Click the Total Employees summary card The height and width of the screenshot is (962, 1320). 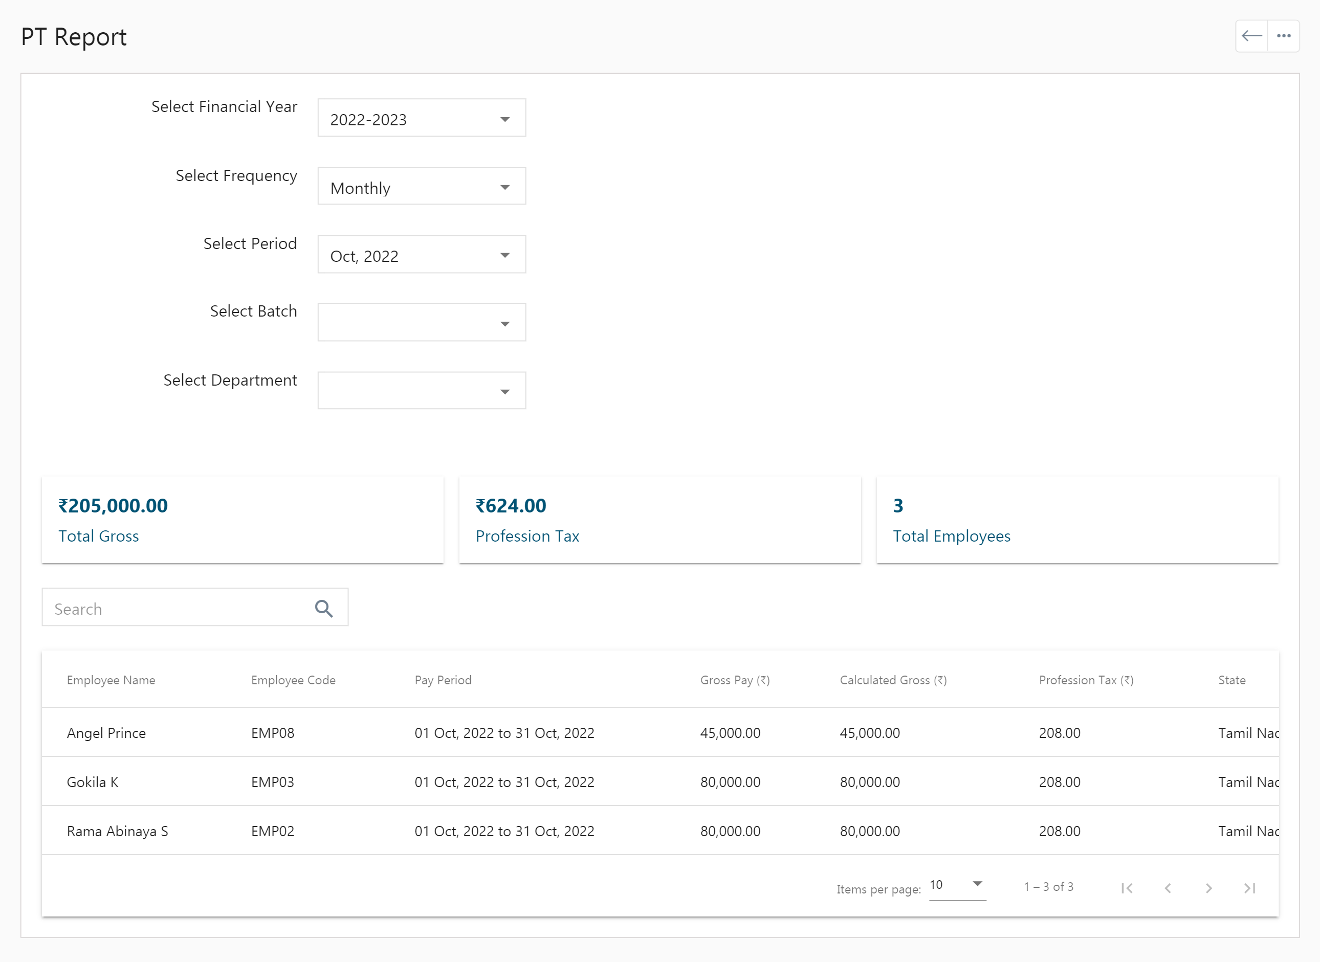[1077, 520]
